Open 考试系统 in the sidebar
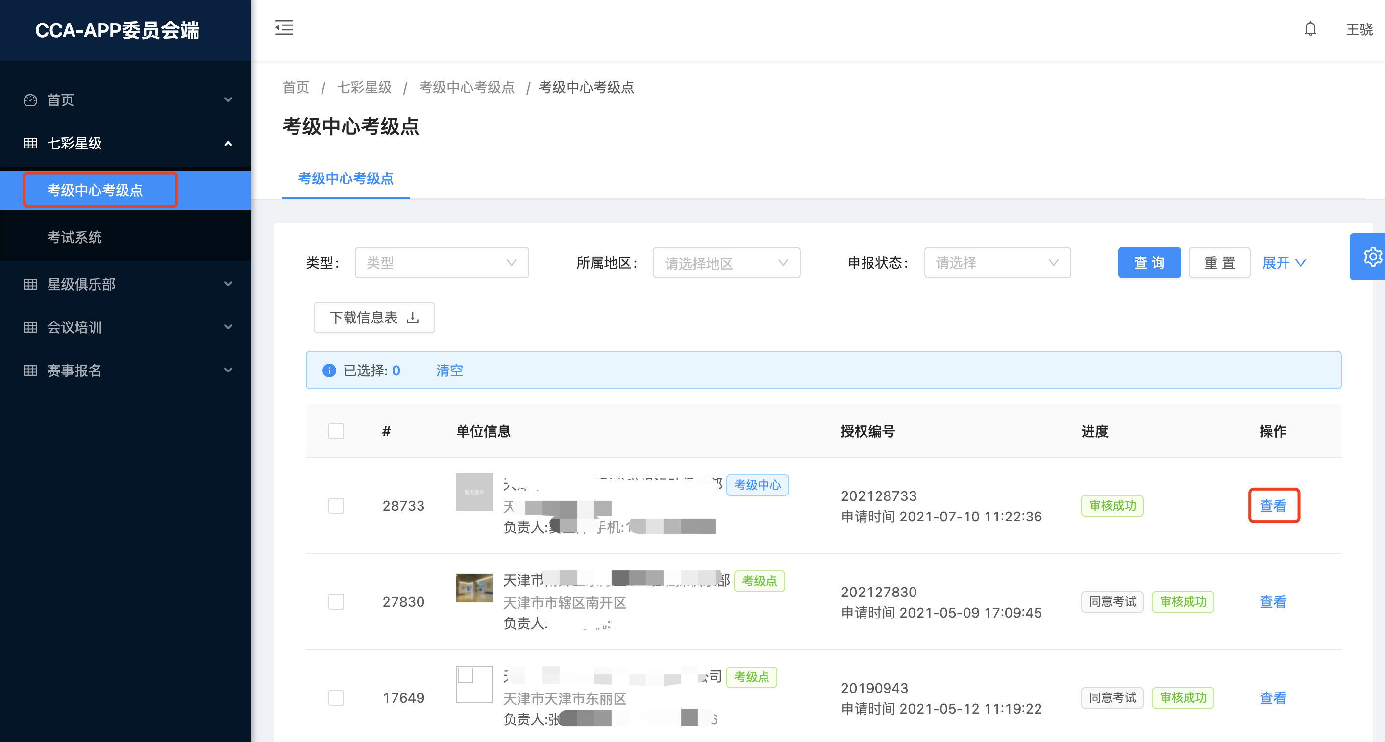1385x742 pixels. click(125, 237)
